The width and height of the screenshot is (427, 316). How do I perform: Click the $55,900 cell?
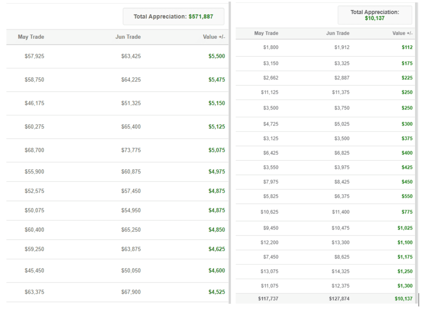(x=34, y=172)
